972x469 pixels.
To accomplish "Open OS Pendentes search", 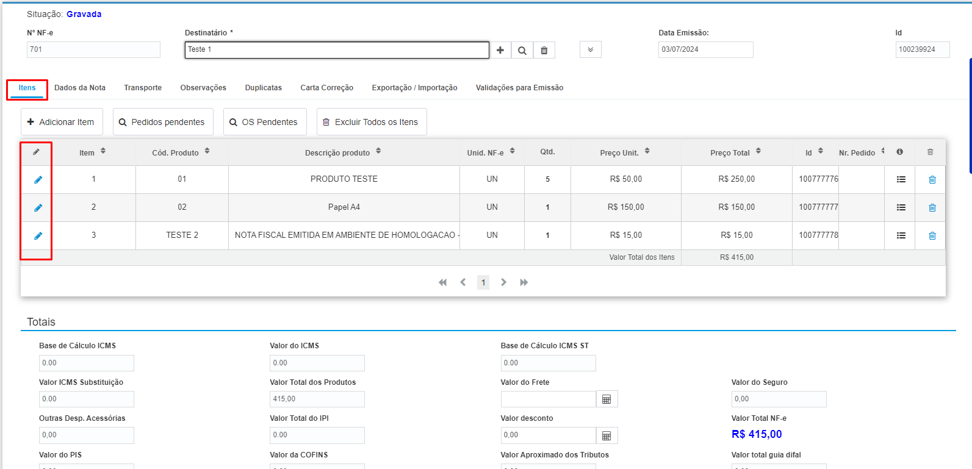I will [265, 122].
